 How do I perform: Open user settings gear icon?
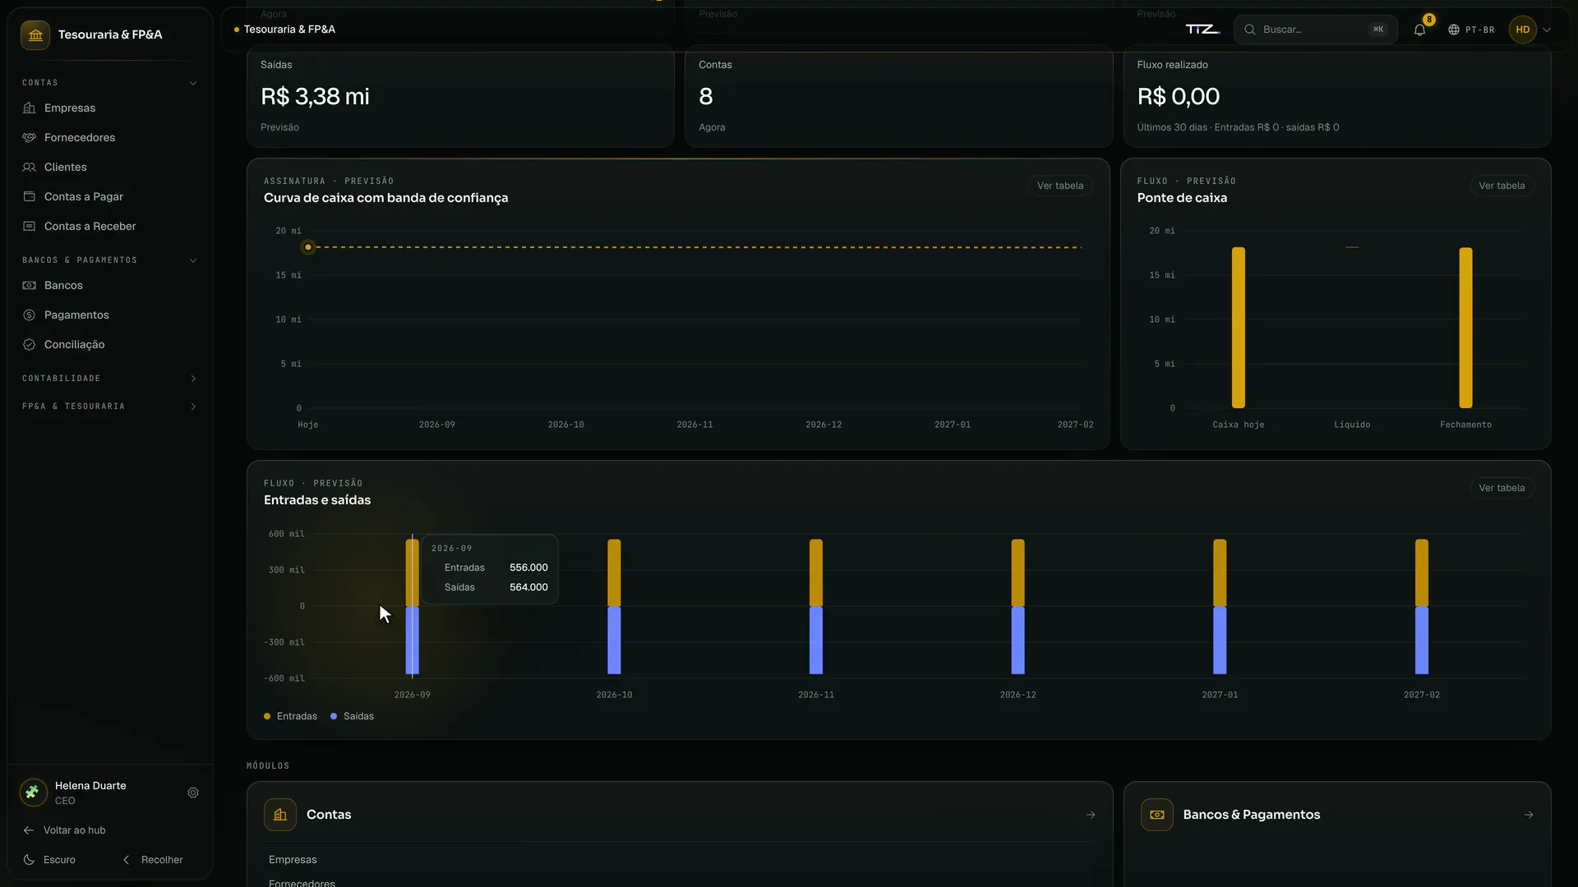pos(193,793)
